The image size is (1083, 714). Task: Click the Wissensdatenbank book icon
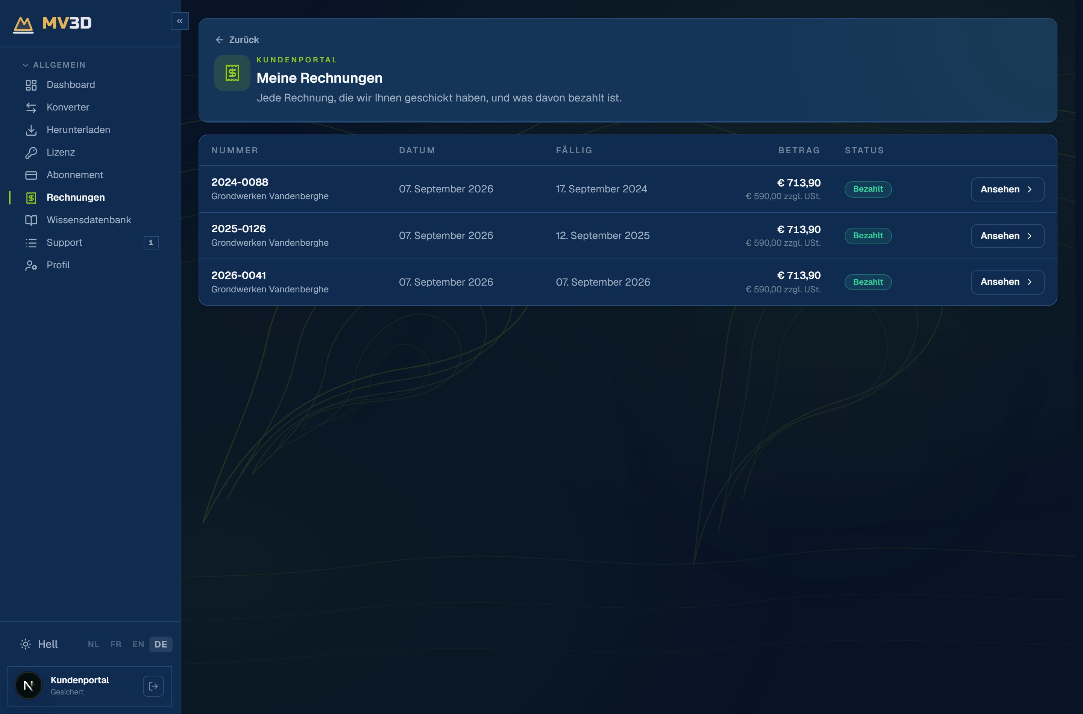coord(31,220)
